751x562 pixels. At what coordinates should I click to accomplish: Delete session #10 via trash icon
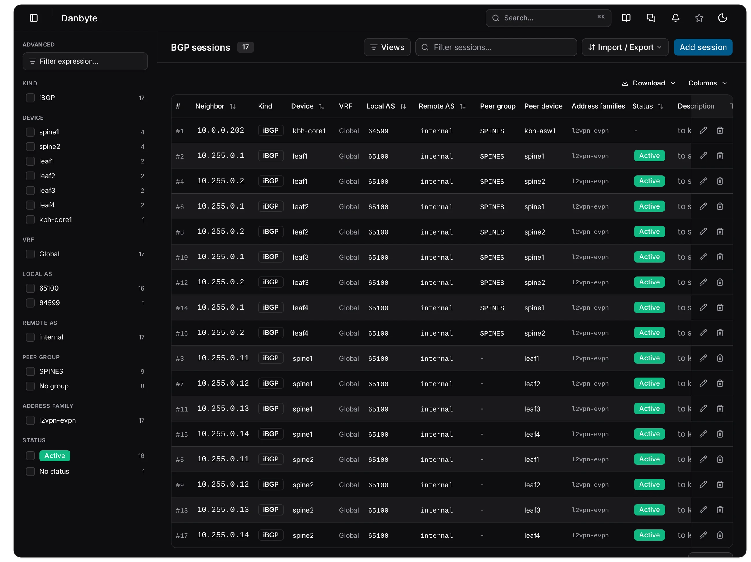720,257
